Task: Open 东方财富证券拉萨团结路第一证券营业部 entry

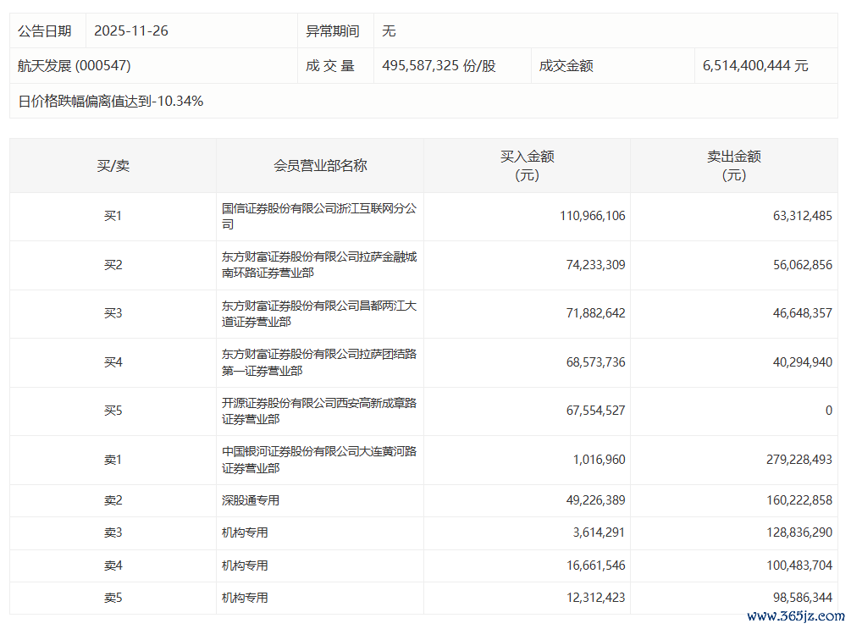Action: (x=319, y=361)
